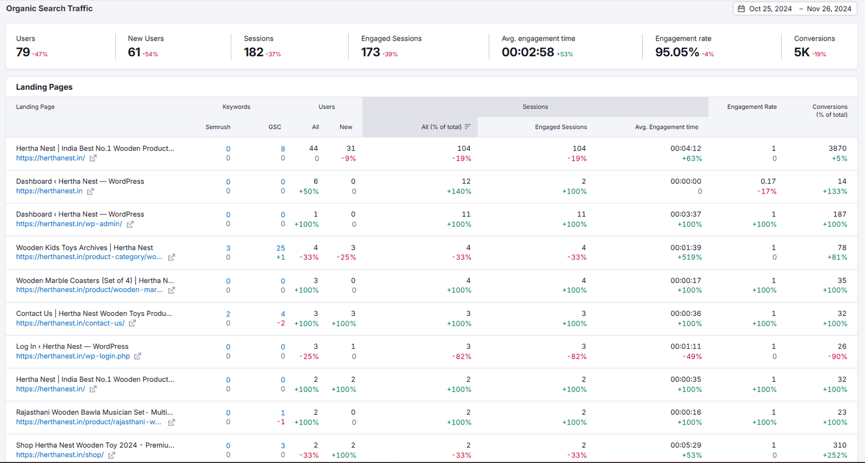Screen dimensions: 865x463
Task: Click the Semrush keywords column header
Action: pyautogui.click(x=218, y=127)
